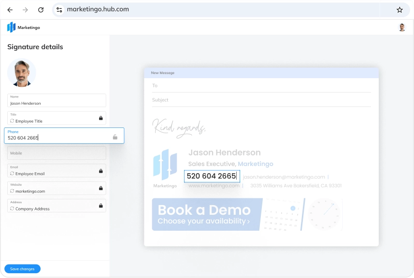Select jason.henderson@marketingo.com email link
Screen dimensions: 414x278
click(284, 177)
